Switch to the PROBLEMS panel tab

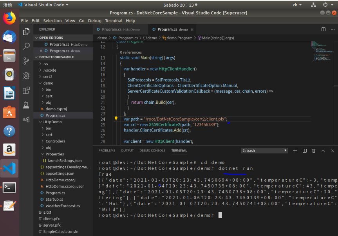pyautogui.click(x=107, y=151)
